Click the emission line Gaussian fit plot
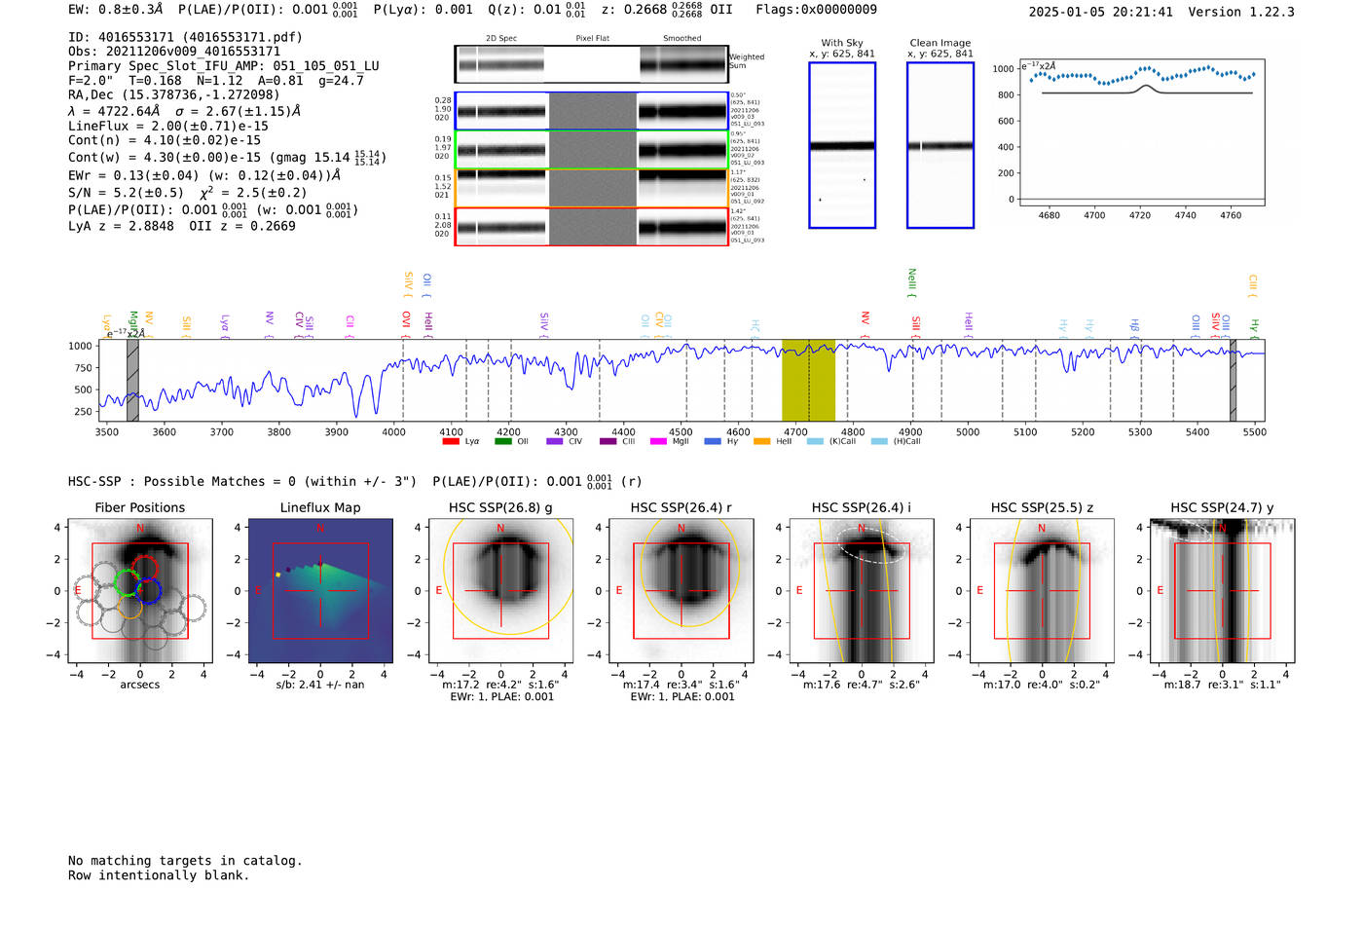1363x928 pixels. pos(1142,132)
